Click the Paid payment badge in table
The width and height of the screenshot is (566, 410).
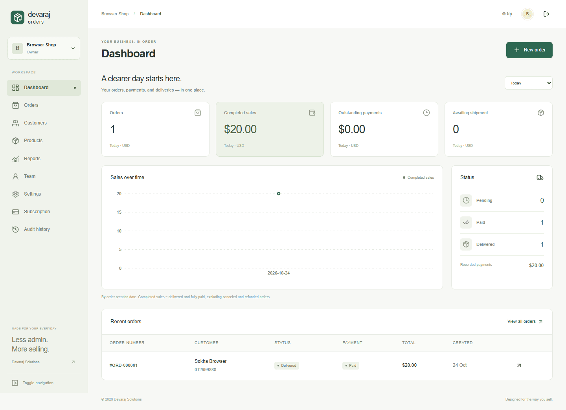tap(351, 366)
